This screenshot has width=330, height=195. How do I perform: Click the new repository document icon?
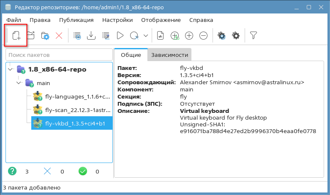[16, 36]
